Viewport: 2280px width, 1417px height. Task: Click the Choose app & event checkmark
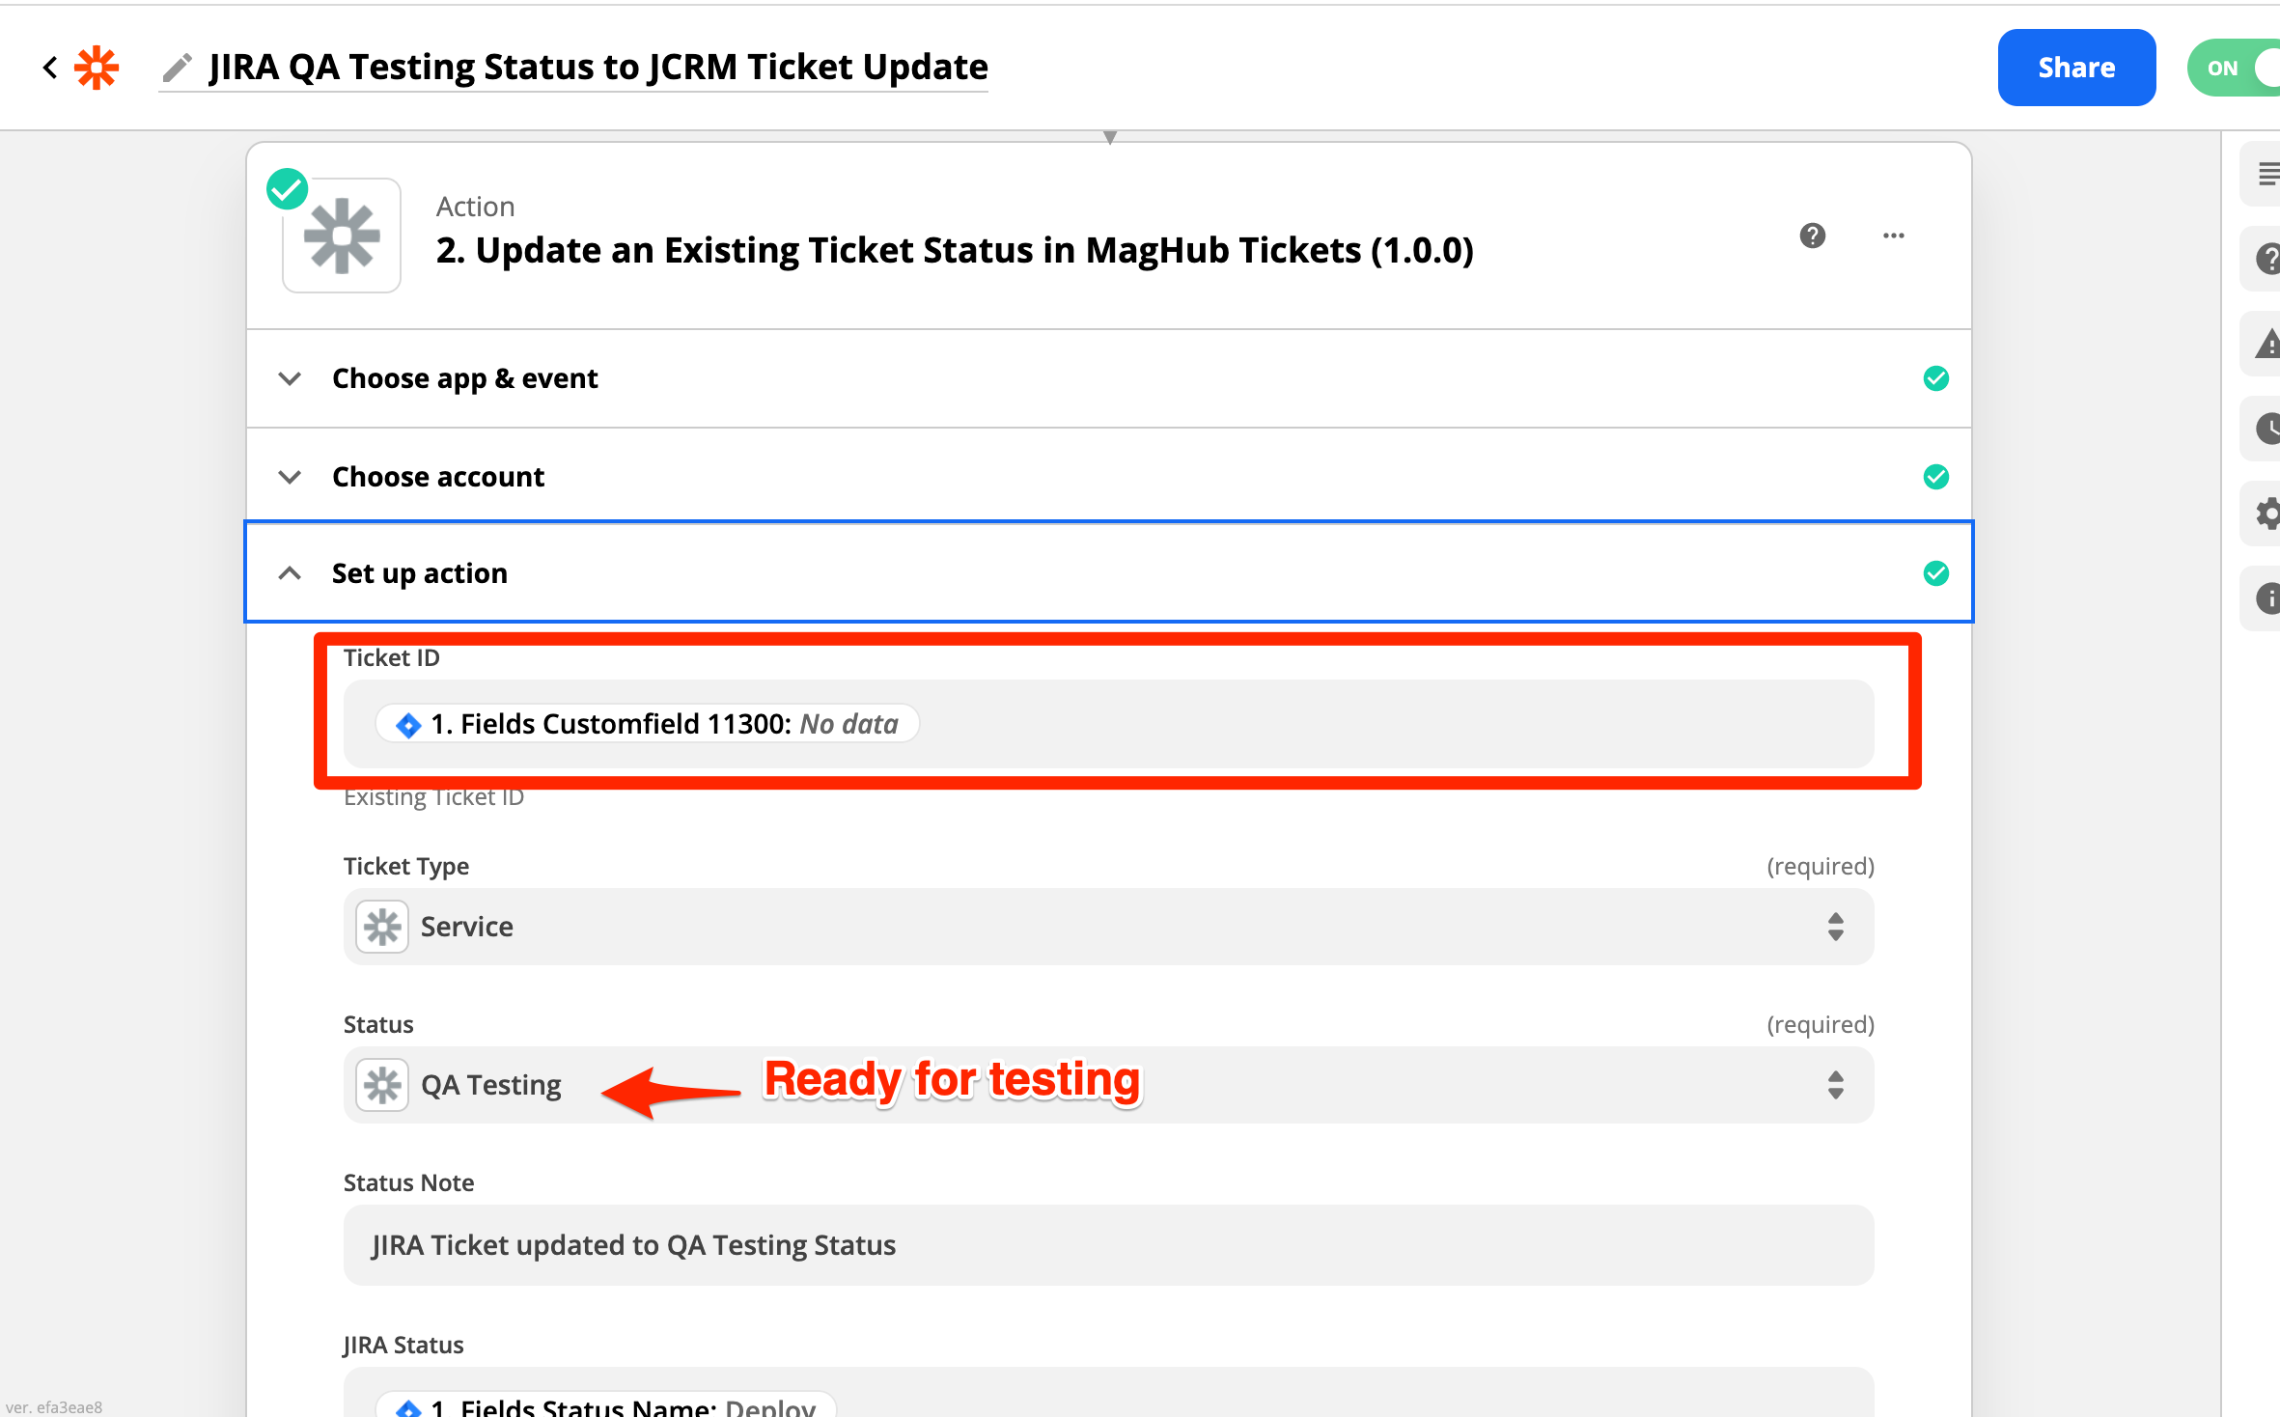(x=1935, y=378)
